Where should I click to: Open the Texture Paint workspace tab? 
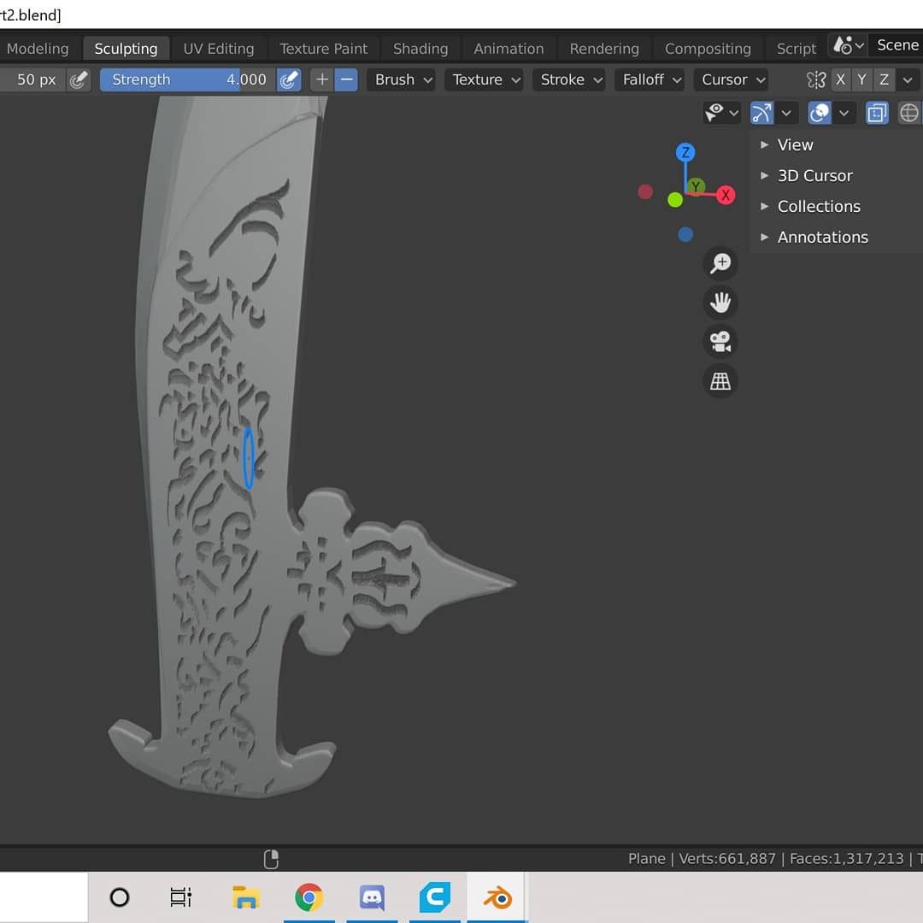click(323, 48)
